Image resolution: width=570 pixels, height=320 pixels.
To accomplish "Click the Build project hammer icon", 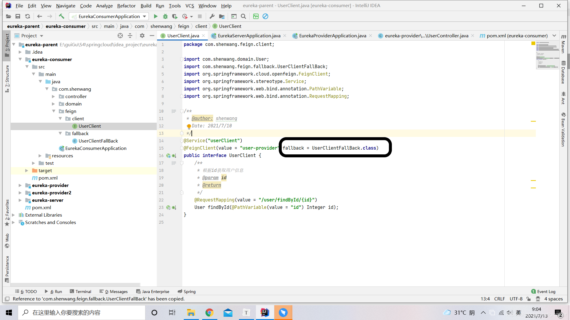I will (x=61, y=16).
